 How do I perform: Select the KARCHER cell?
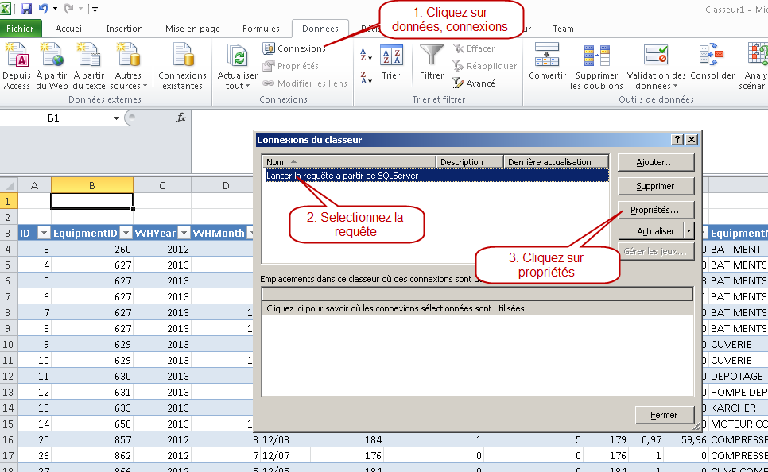tap(738, 408)
